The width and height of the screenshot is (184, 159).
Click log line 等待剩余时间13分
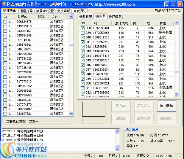pyautogui.click(x=23, y=131)
